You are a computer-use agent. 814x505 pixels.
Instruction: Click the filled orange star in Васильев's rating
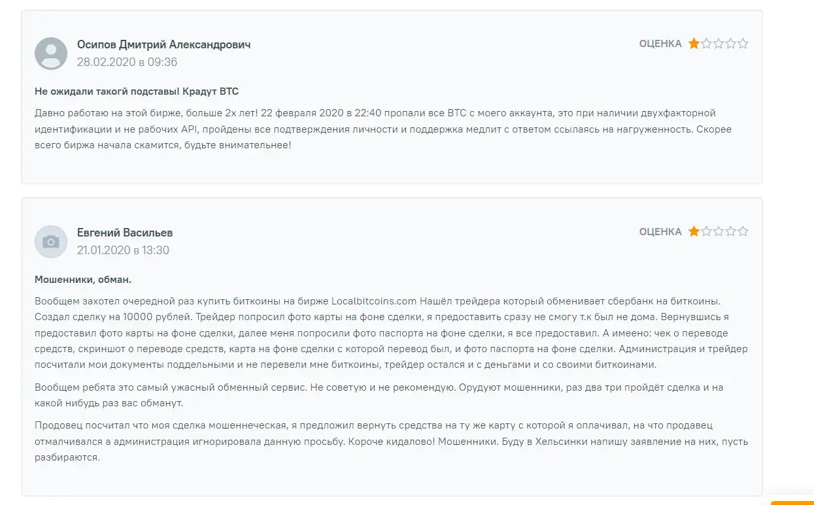click(694, 231)
